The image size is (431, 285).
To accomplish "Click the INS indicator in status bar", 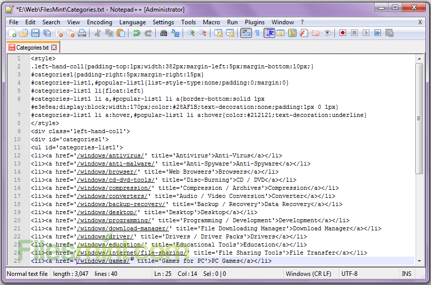I will tap(406, 274).
